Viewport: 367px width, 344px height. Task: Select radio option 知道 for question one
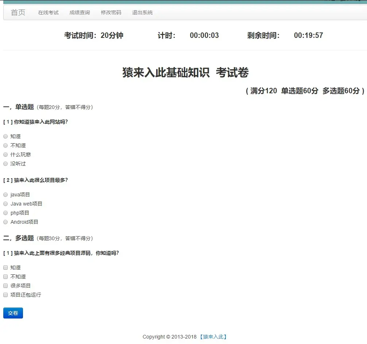[5, 136]
